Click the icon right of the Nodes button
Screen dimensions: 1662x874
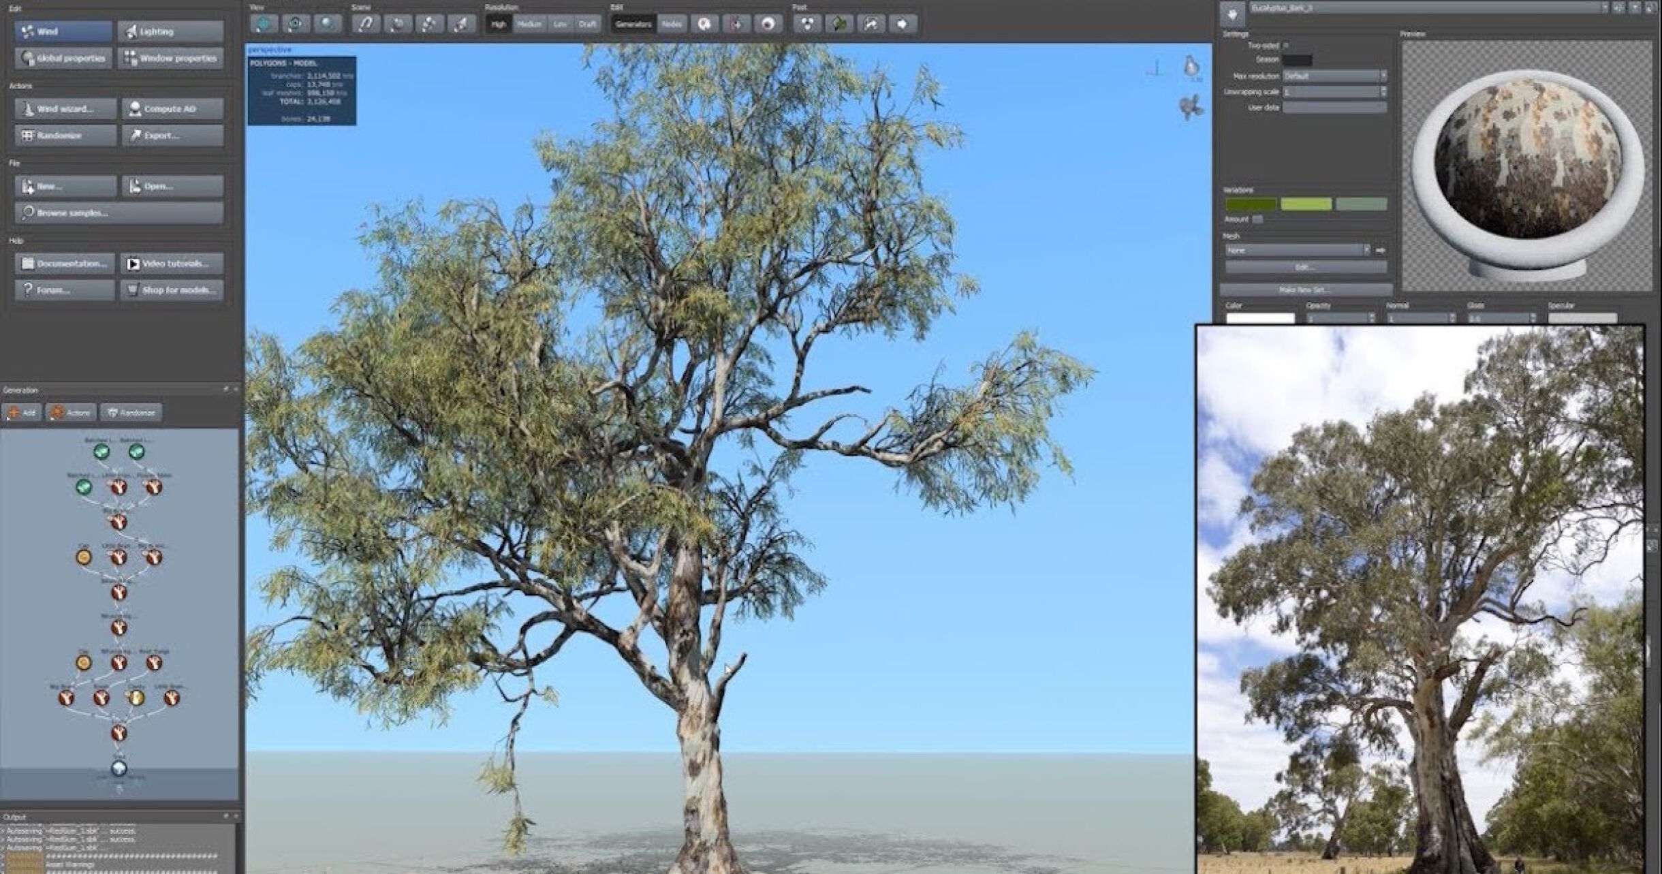pos(704,24)
